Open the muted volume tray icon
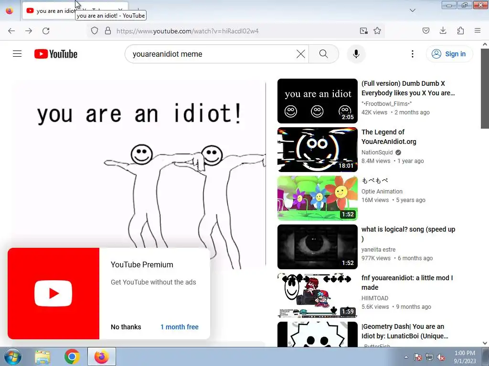Screen dimensions: 489x366 click(x=441, y=357)
